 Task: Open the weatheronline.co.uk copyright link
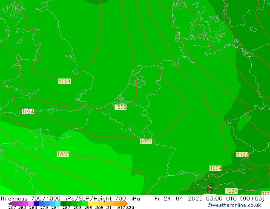click(234, 205)
